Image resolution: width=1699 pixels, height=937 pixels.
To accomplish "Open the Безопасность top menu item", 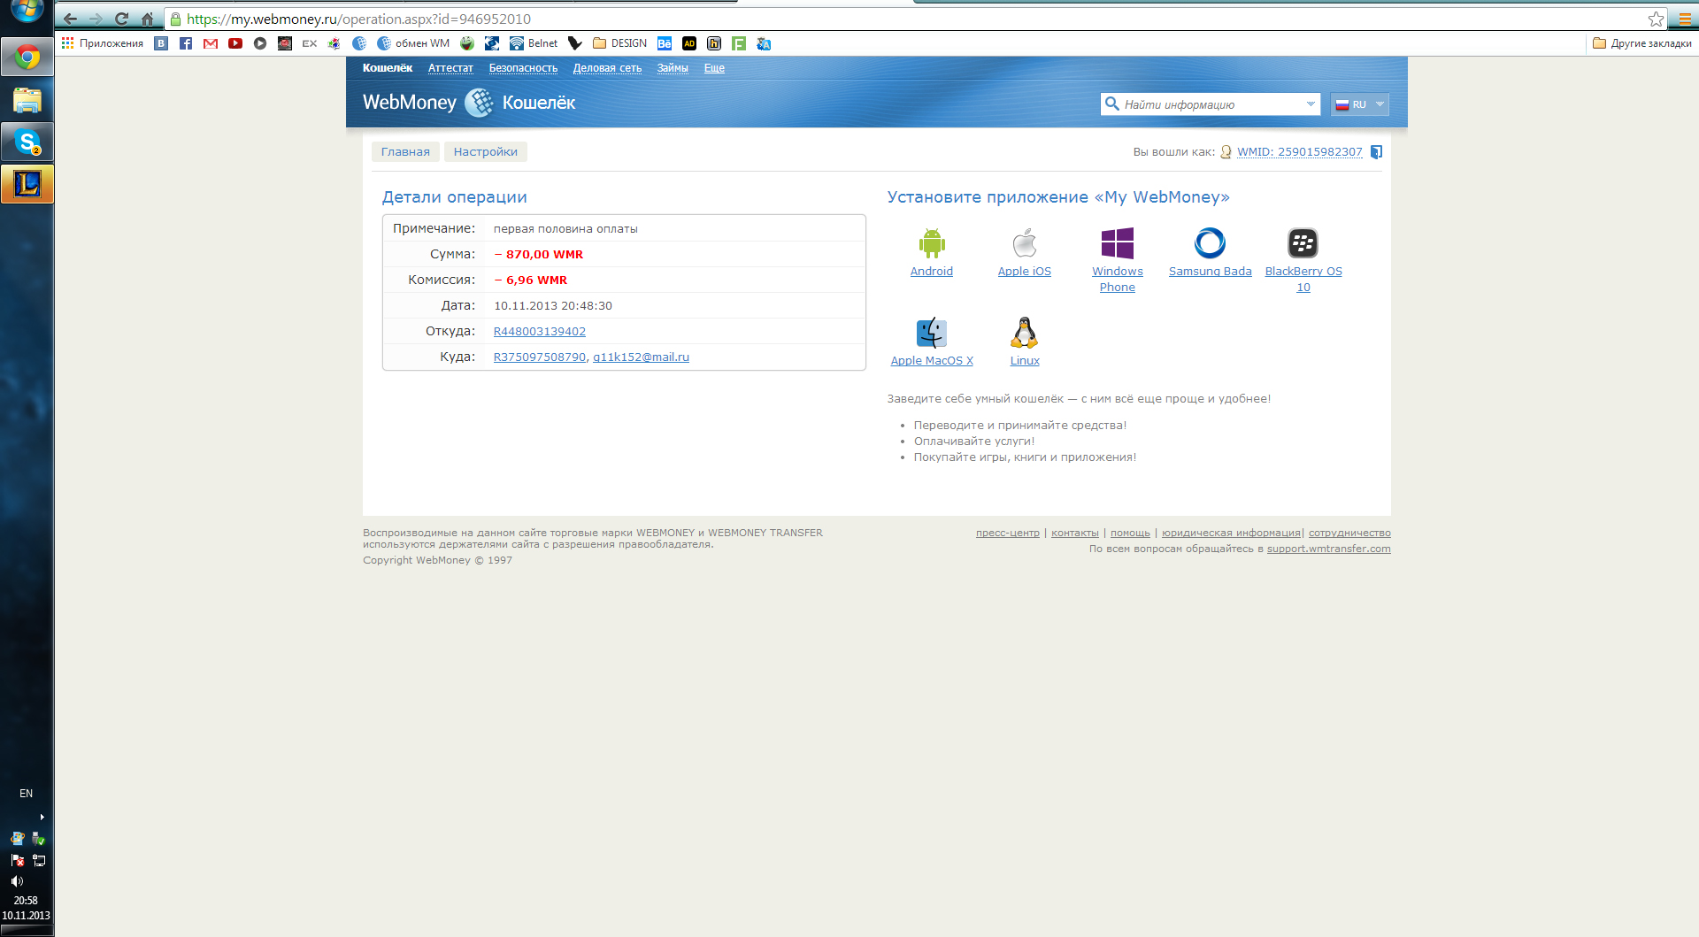I will (523, 68).
